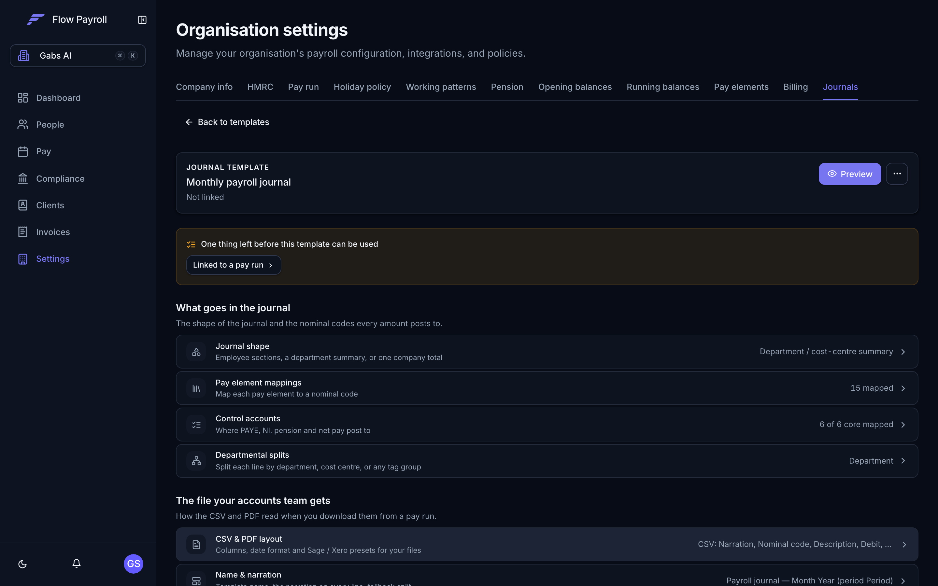
Task: Click the Flow Payroll brand name
Action: click(79, 20)
